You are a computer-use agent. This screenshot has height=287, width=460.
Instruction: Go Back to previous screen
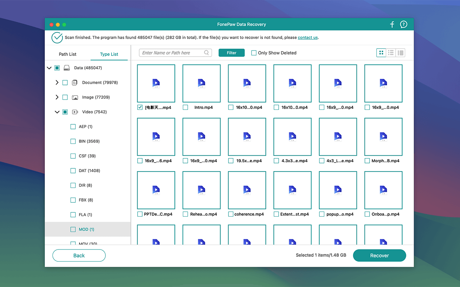[x=79, y=256]
